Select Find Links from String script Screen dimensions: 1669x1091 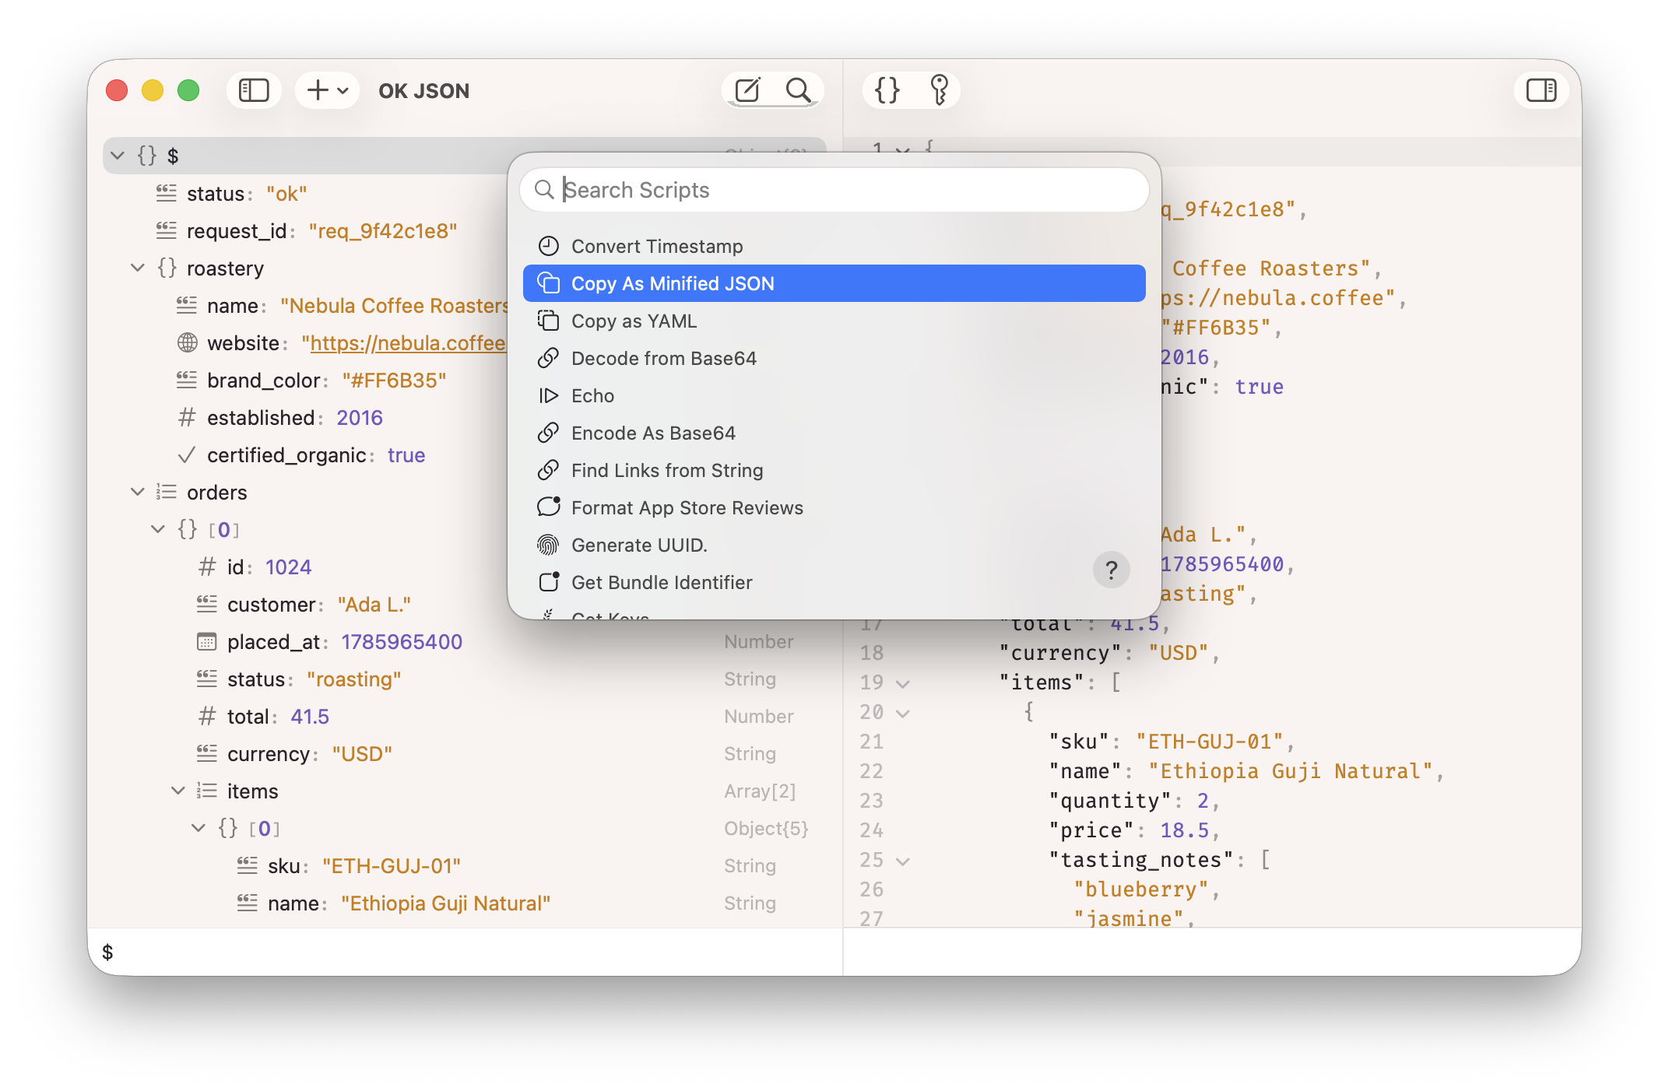[834, 470]
